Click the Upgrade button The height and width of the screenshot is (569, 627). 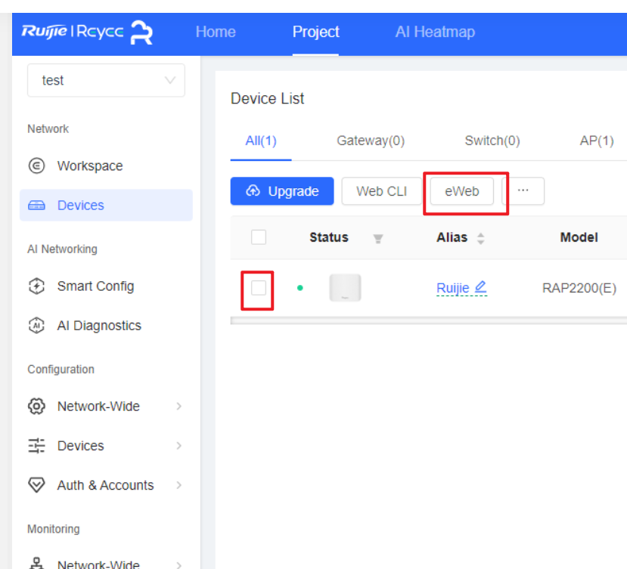(281, 191)
